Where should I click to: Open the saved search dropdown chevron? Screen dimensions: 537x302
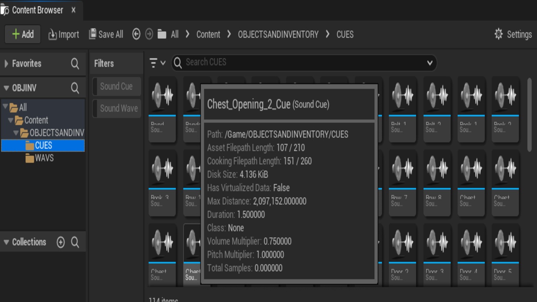coord(430,63)
